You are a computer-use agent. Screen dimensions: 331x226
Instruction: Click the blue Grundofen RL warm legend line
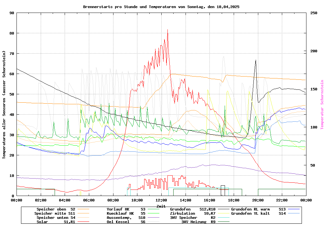294,209
